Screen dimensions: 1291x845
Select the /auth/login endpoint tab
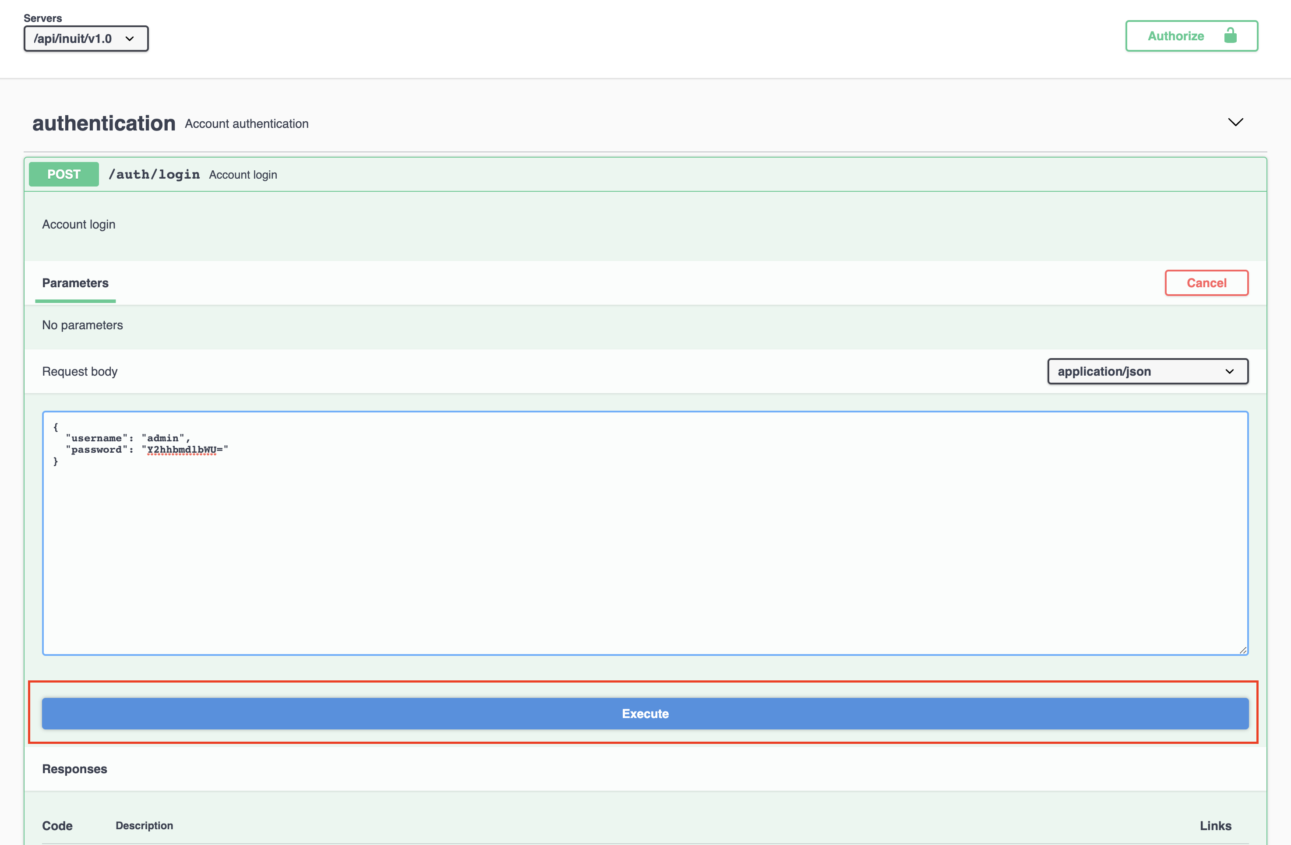[154, 174]
